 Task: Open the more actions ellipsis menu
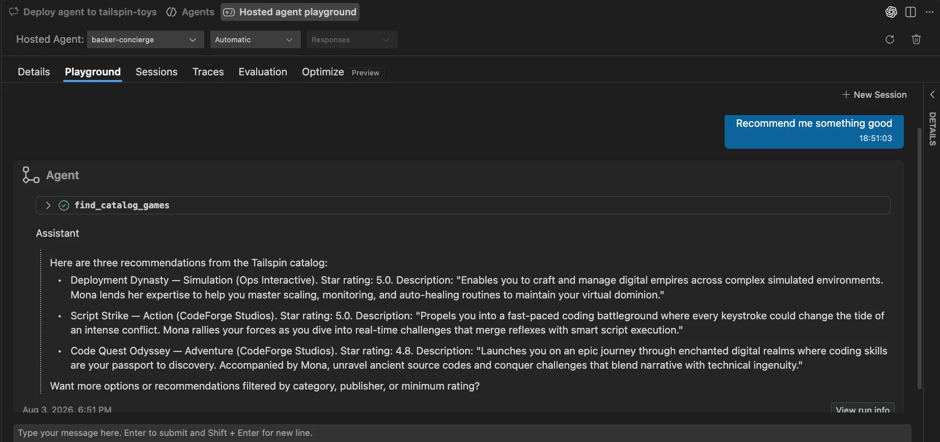929,12
